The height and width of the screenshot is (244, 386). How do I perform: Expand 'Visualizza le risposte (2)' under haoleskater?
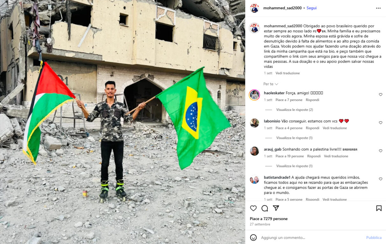[x=295, y=110]
